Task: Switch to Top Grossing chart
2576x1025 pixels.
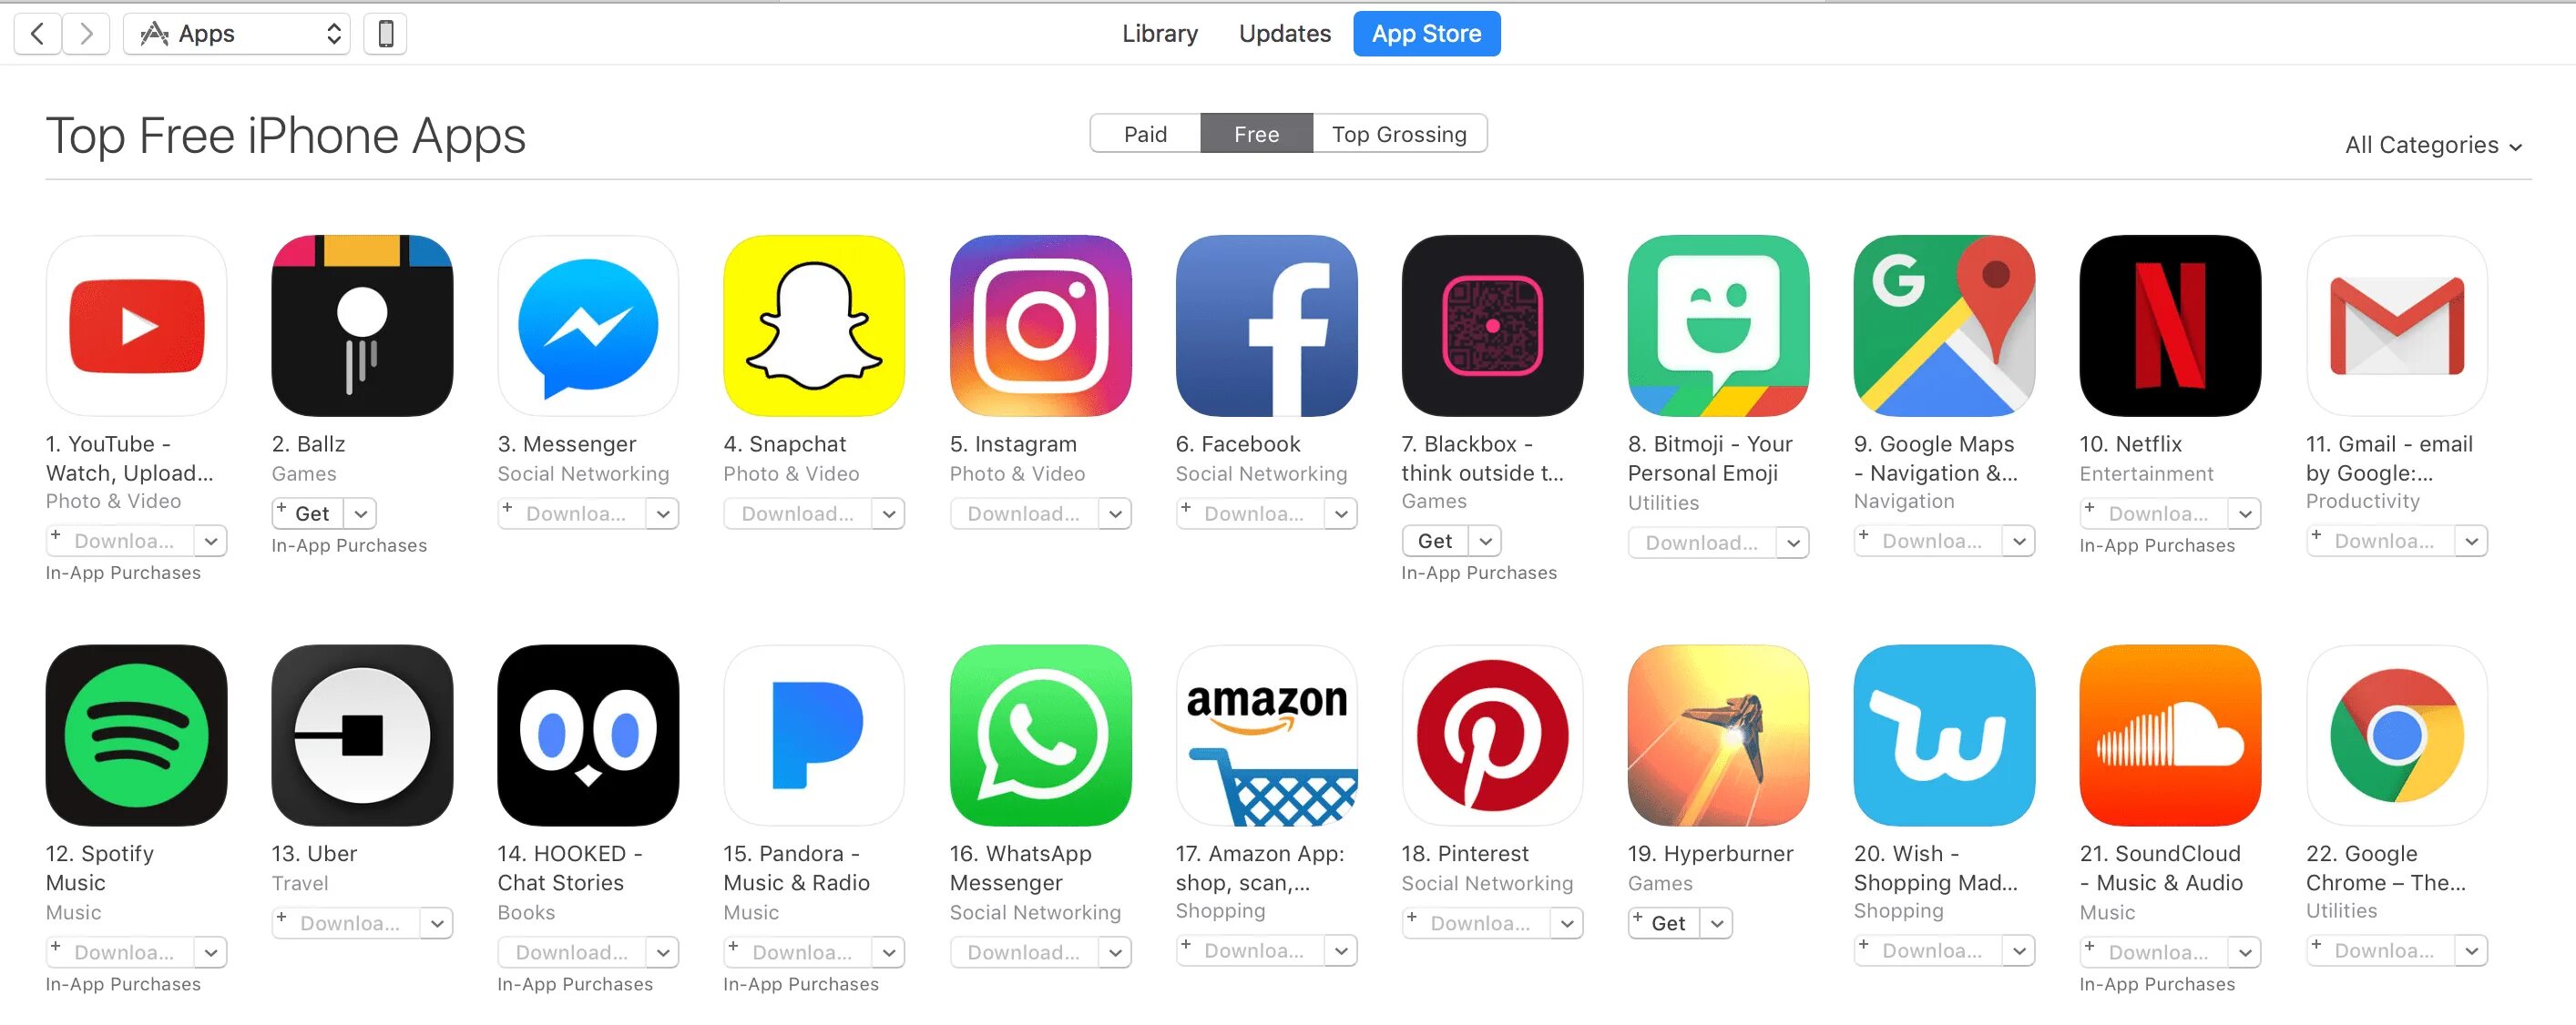Action: (1399, 134)
